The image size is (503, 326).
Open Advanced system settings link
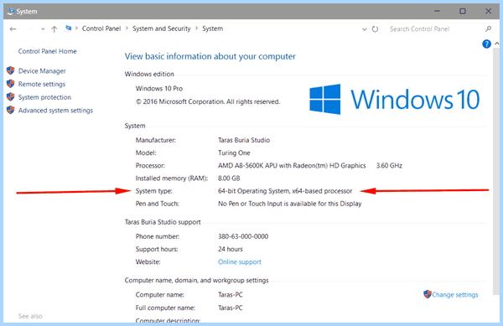(x=55, y=111)
